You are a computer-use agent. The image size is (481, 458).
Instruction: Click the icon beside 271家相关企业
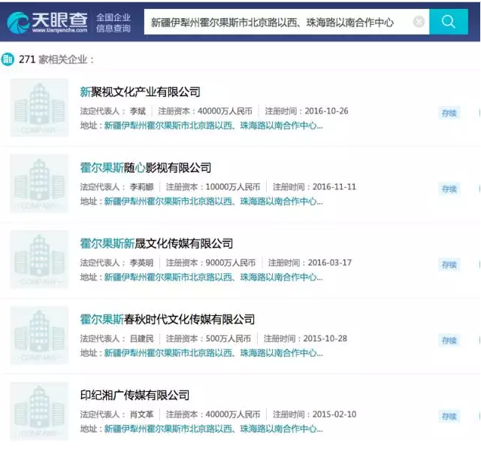[8, 59]
